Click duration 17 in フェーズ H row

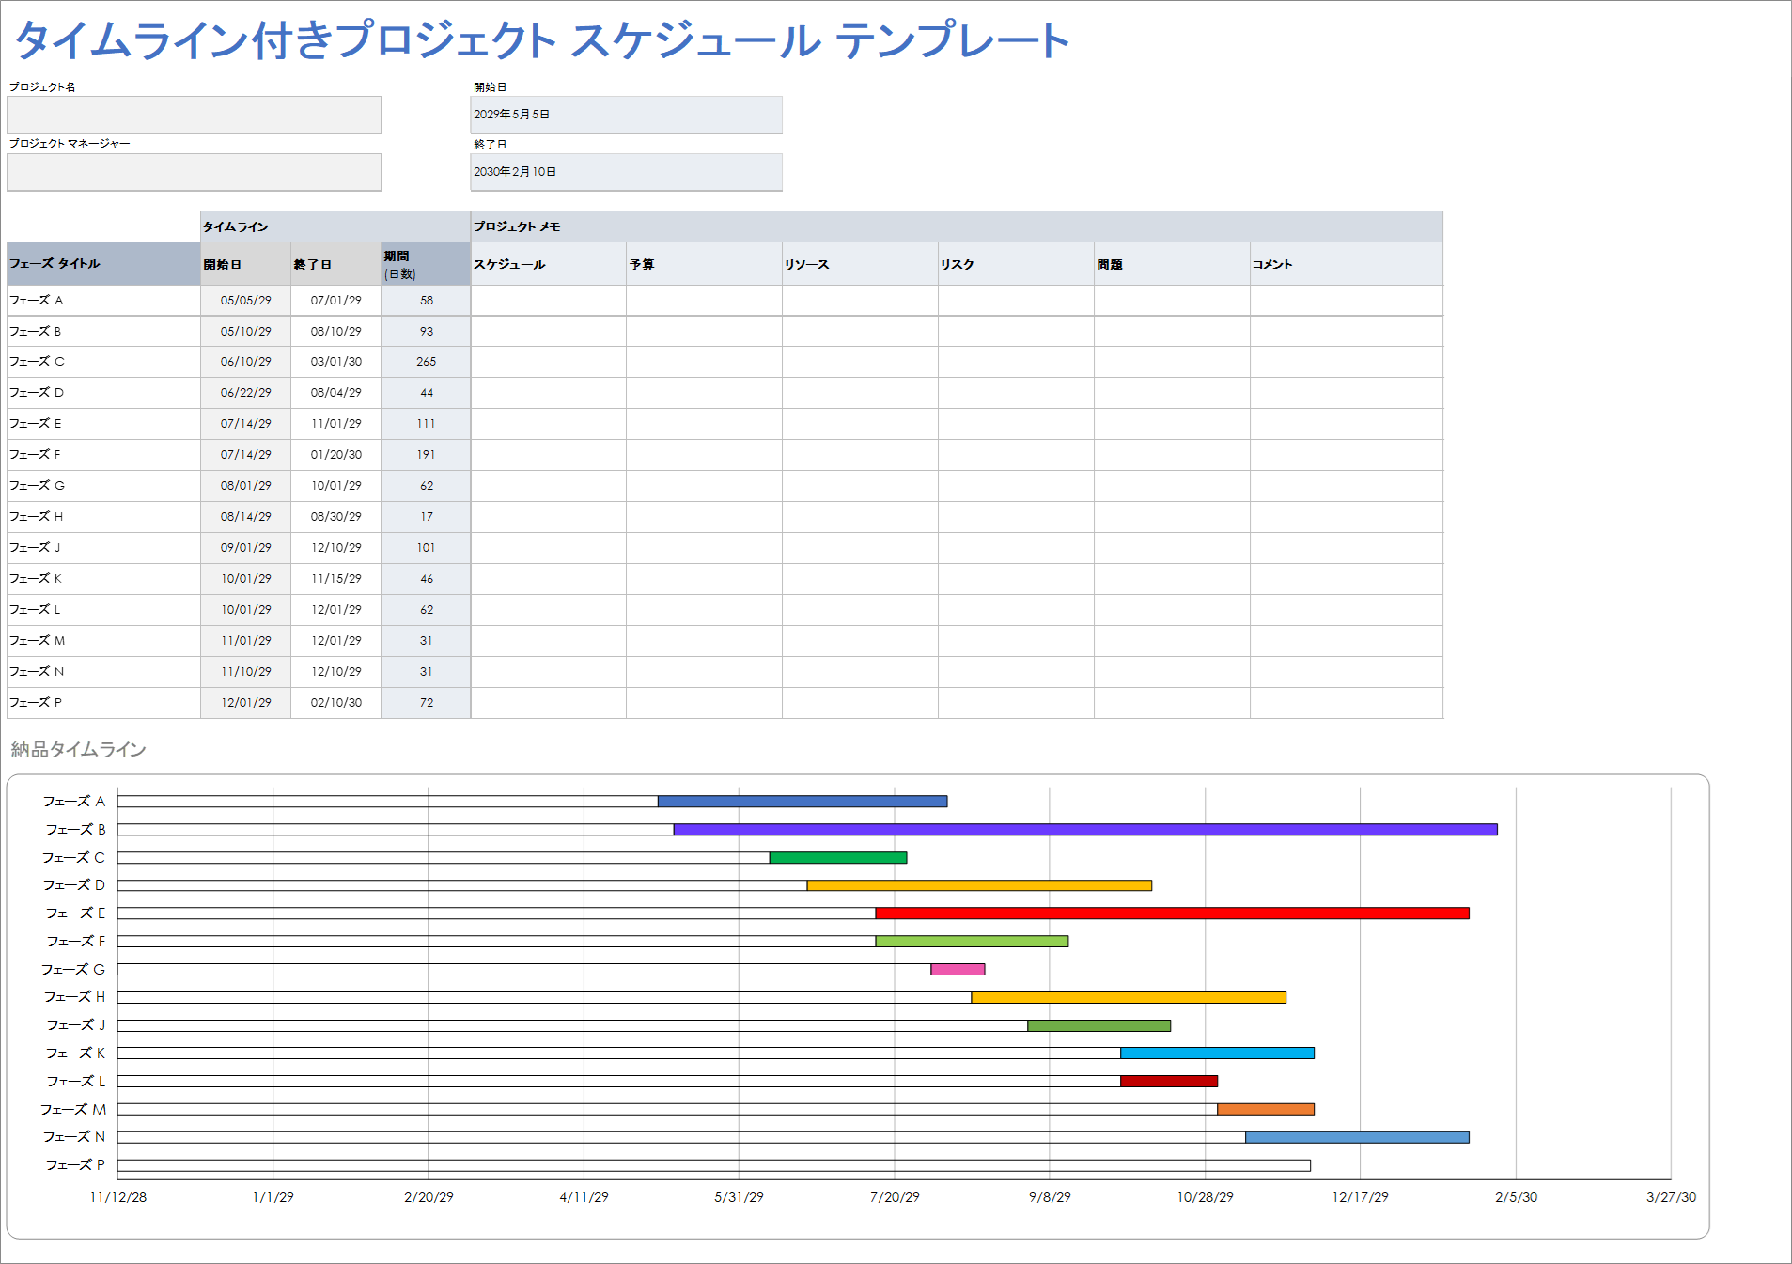pos(426,517)
